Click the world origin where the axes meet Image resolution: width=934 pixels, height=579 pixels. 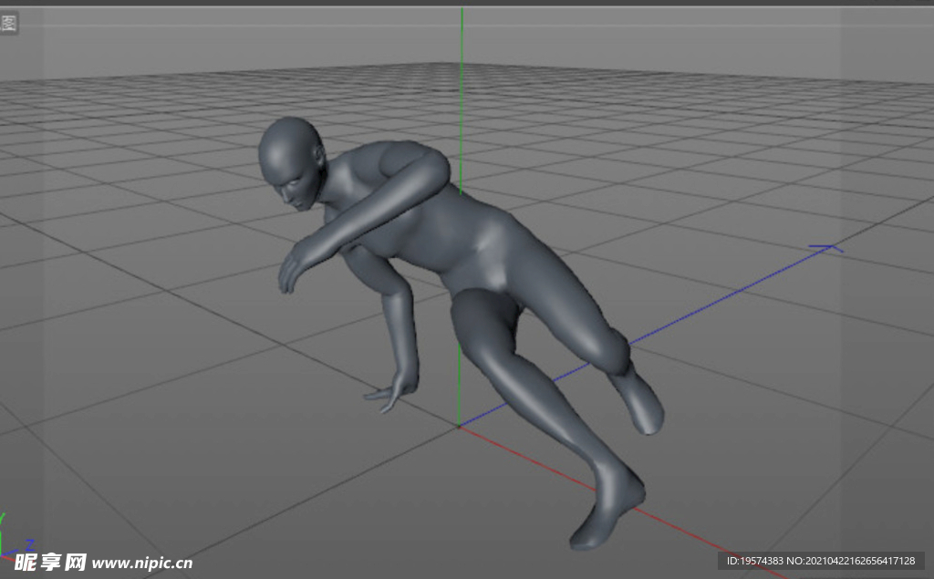click(x=460, y=426)
